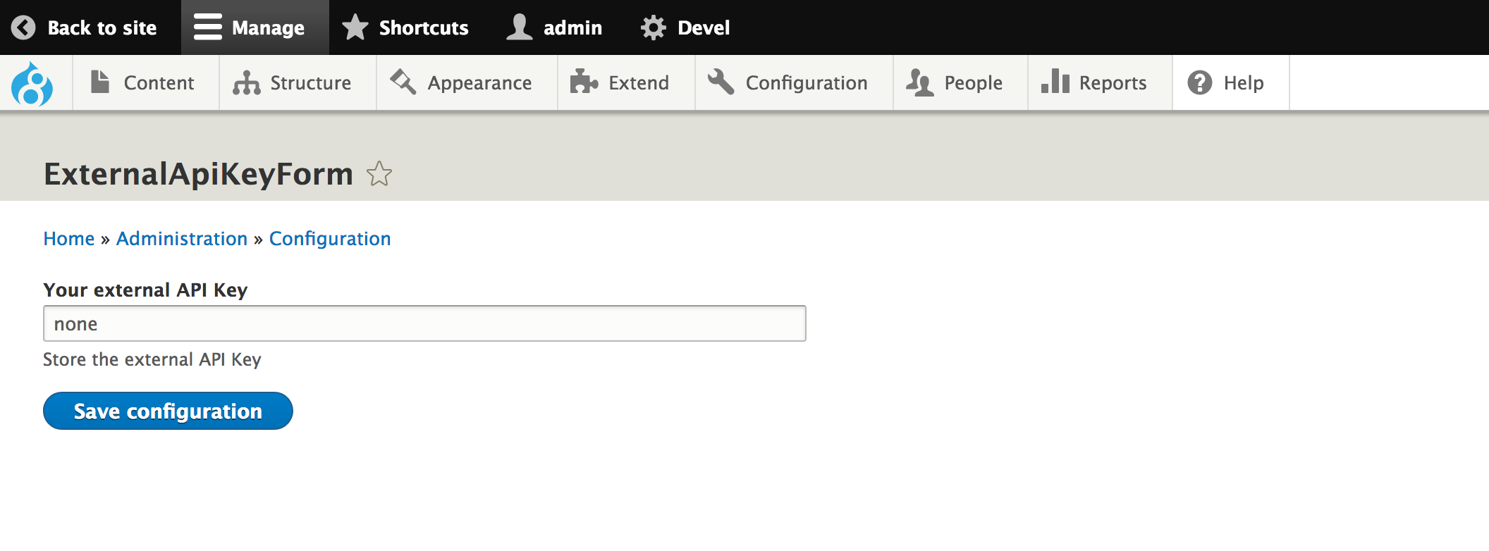This screenshot has width=1489, height=551.
Task: Click the Help question mark icon
Action: click(1200, 82)
